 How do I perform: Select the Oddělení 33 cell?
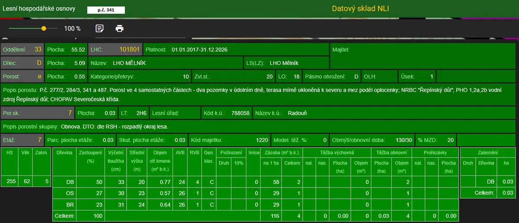[x=22, y=50]
